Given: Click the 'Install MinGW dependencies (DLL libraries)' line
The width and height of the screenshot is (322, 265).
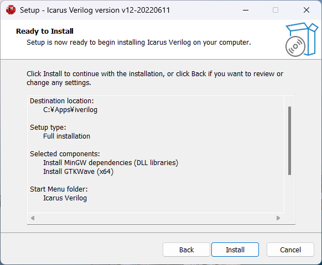Looking at the screenshot, I should (111, 163).
